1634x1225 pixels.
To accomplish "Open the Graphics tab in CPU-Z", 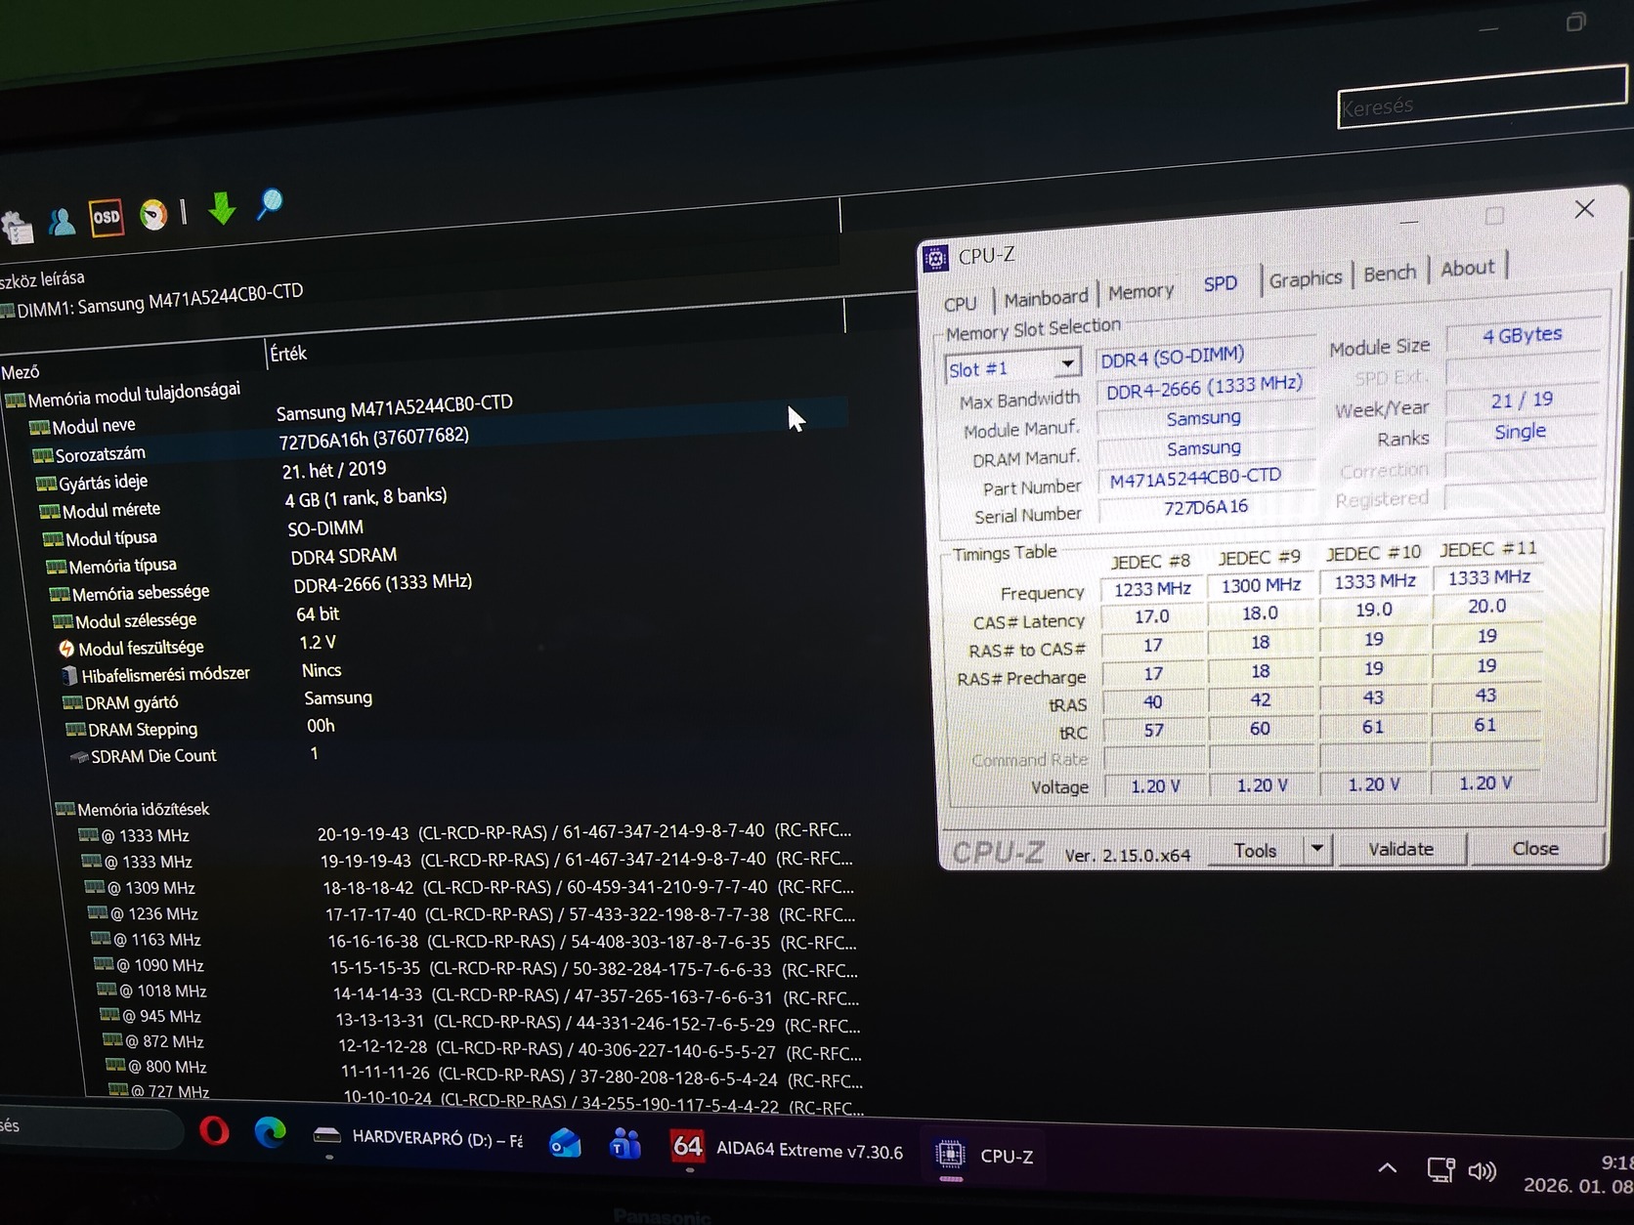I will point(1305,278).
